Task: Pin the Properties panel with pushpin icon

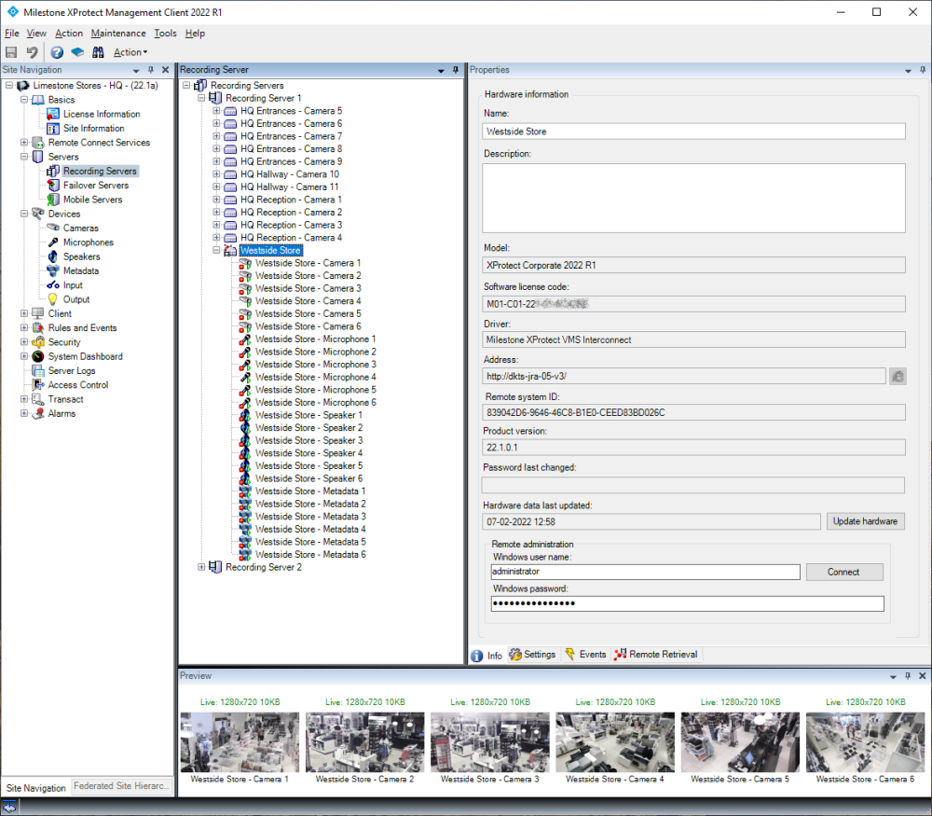Action: [922, 70]
